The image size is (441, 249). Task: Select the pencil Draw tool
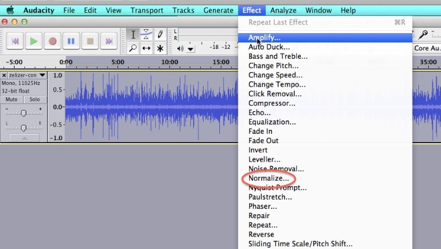(x=160, y=34)
